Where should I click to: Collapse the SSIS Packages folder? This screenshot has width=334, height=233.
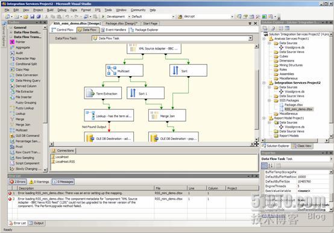point(269,100)
